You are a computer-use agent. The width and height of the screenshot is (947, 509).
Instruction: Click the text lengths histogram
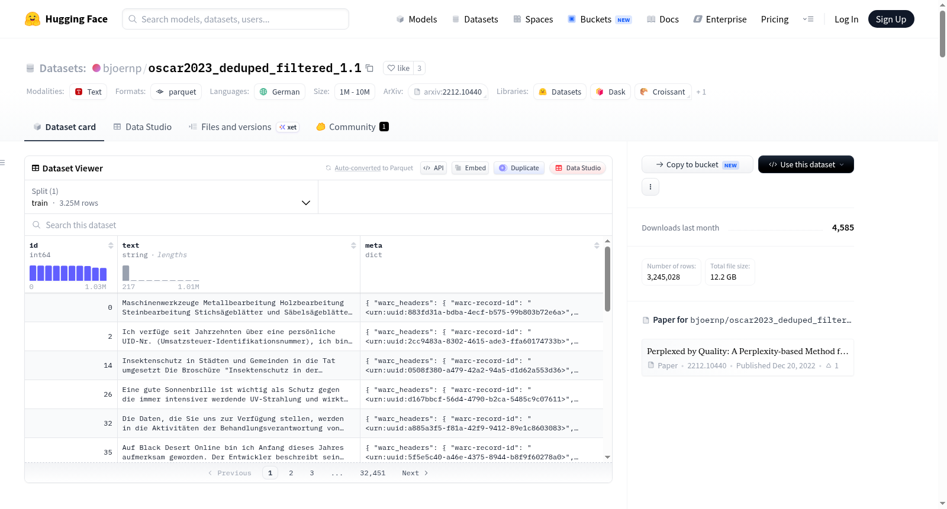tap(161, 273)
